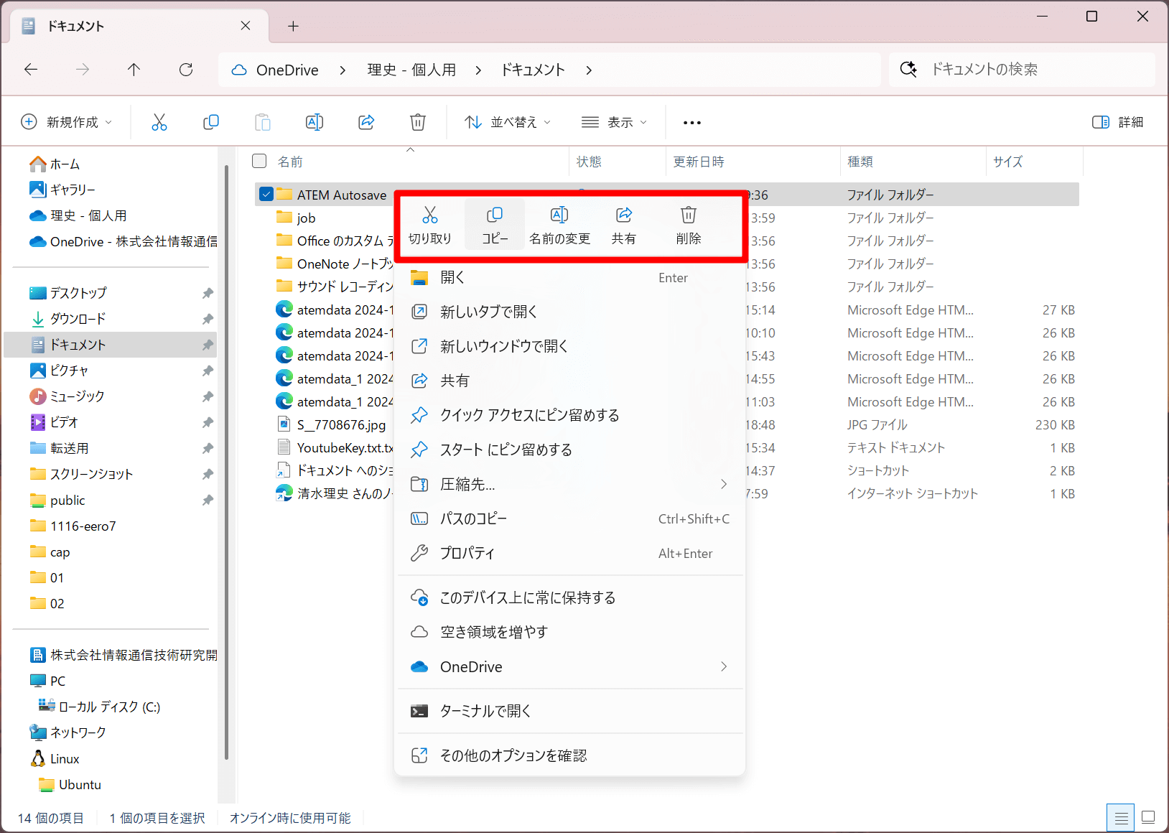Open a new tab with plus button
Viewport: 1169px width, 833px height.
(x=293, y=26)
